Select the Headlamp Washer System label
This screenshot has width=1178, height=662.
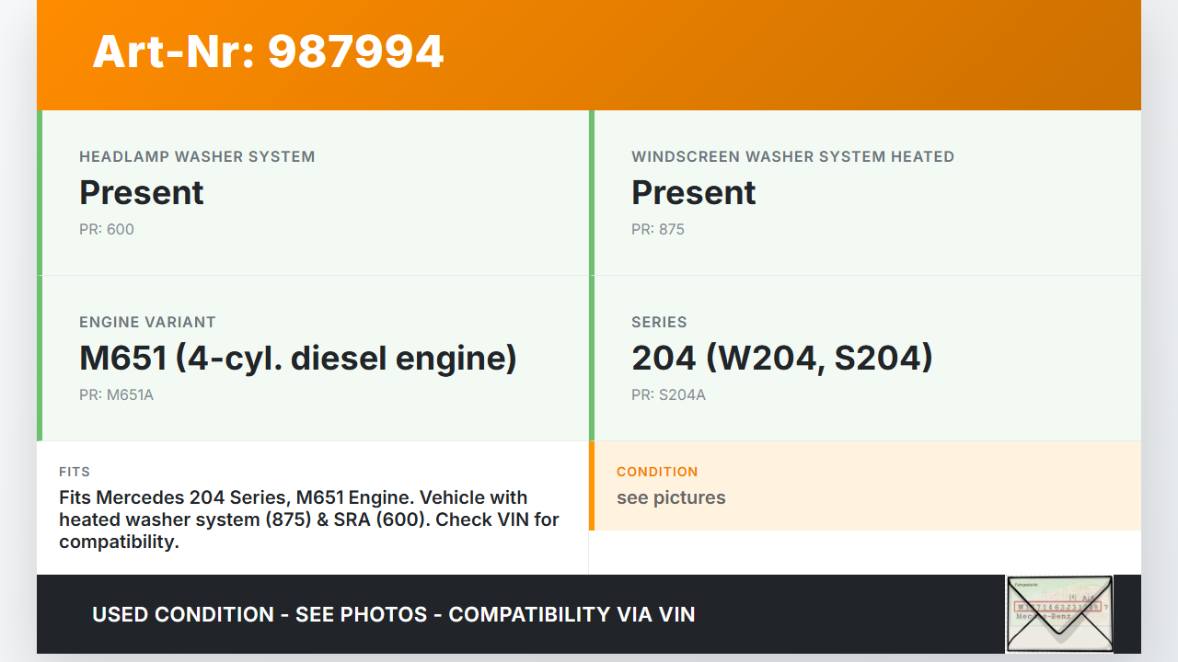[x=197, y=156]
